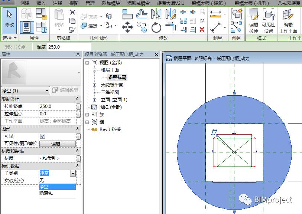Viewport: 302px width, 214px height.
Task: Toggle the 可见 visible checkbox
Action: [42, 136]
